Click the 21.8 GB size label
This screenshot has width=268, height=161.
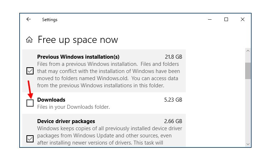[173, 57]
